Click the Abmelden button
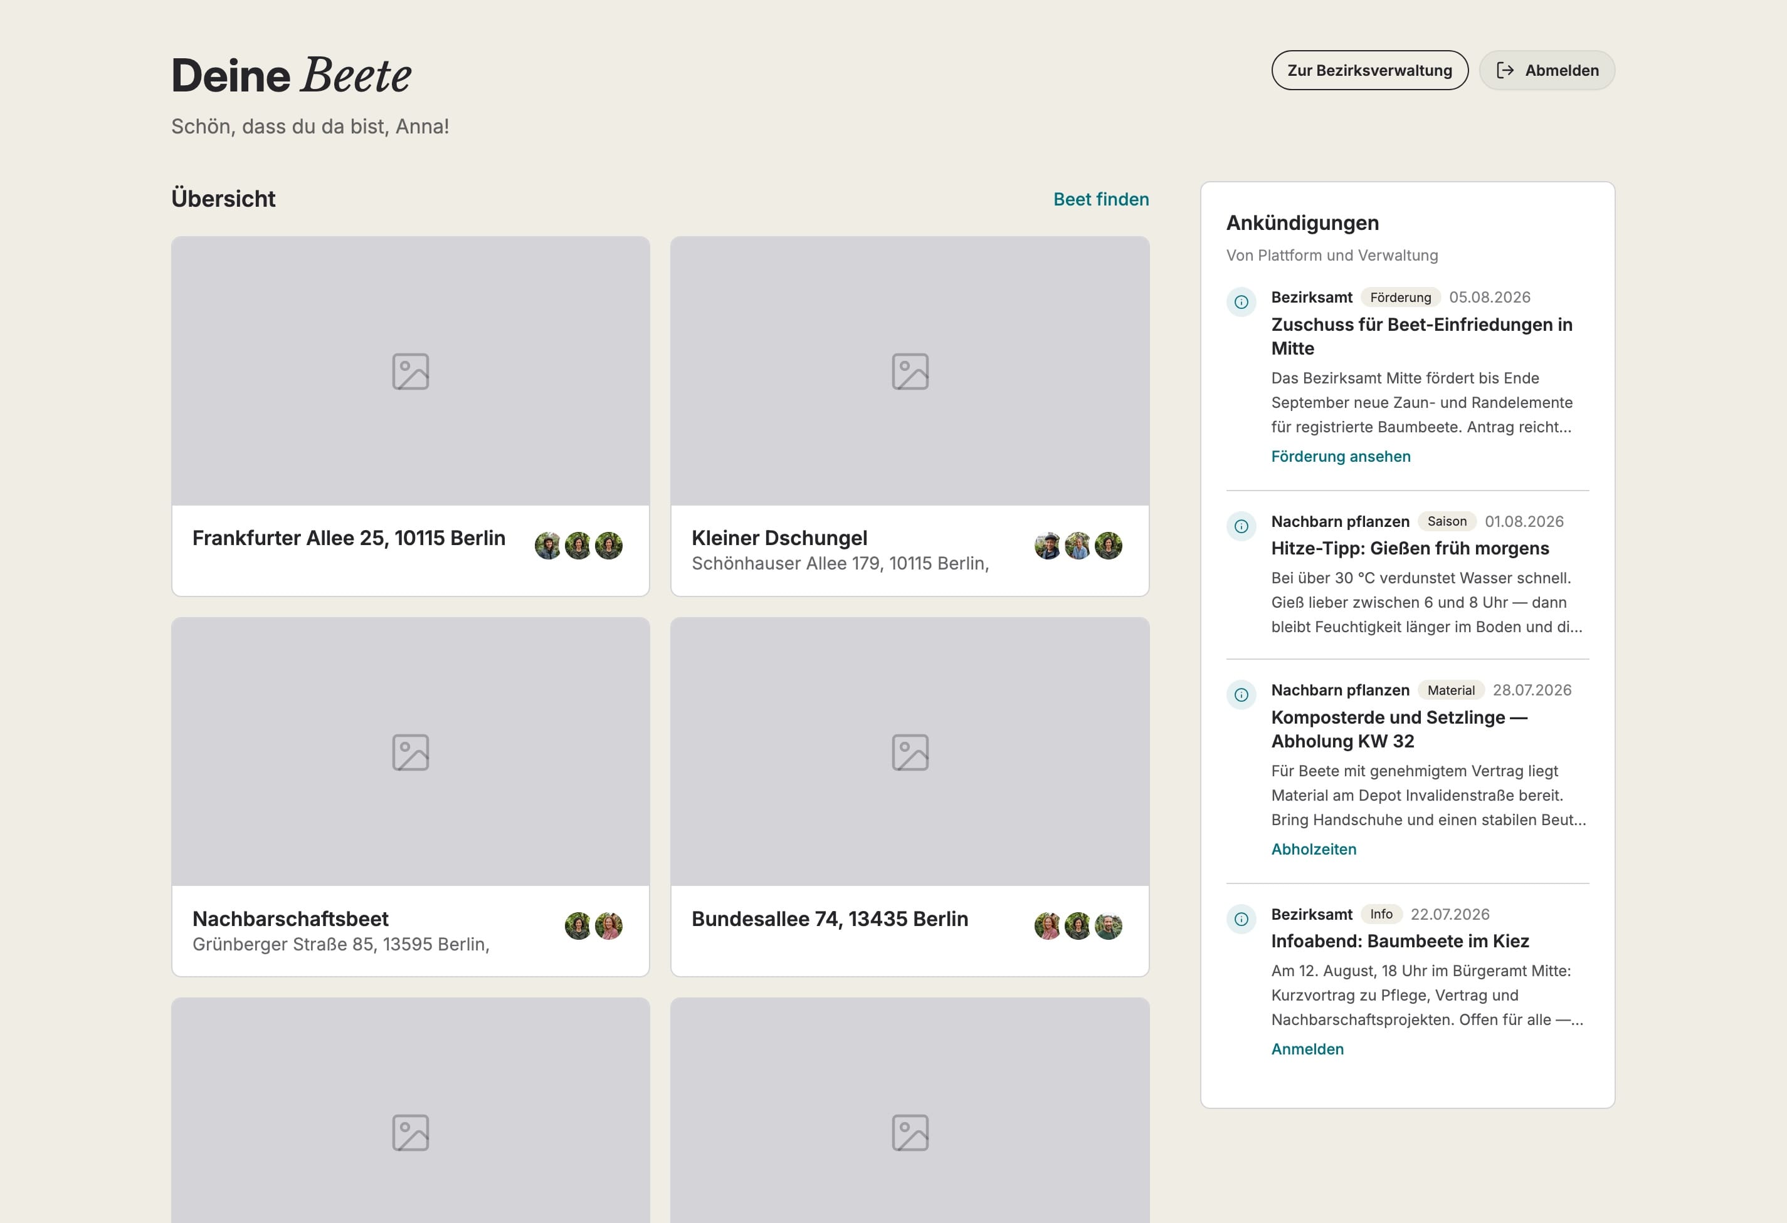 coord(1546,71)
